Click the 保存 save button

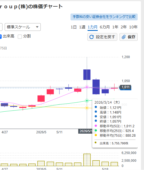point(129,37)
